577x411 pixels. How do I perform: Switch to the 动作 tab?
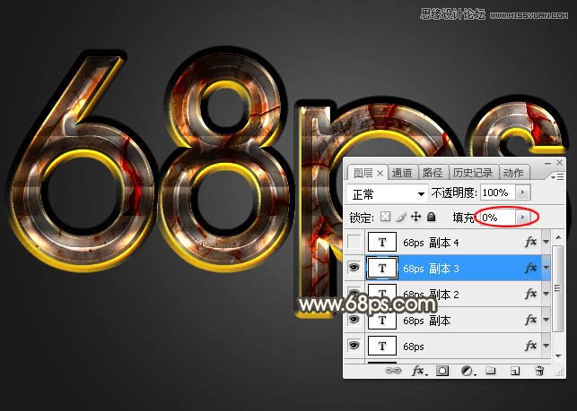[513, 173]
